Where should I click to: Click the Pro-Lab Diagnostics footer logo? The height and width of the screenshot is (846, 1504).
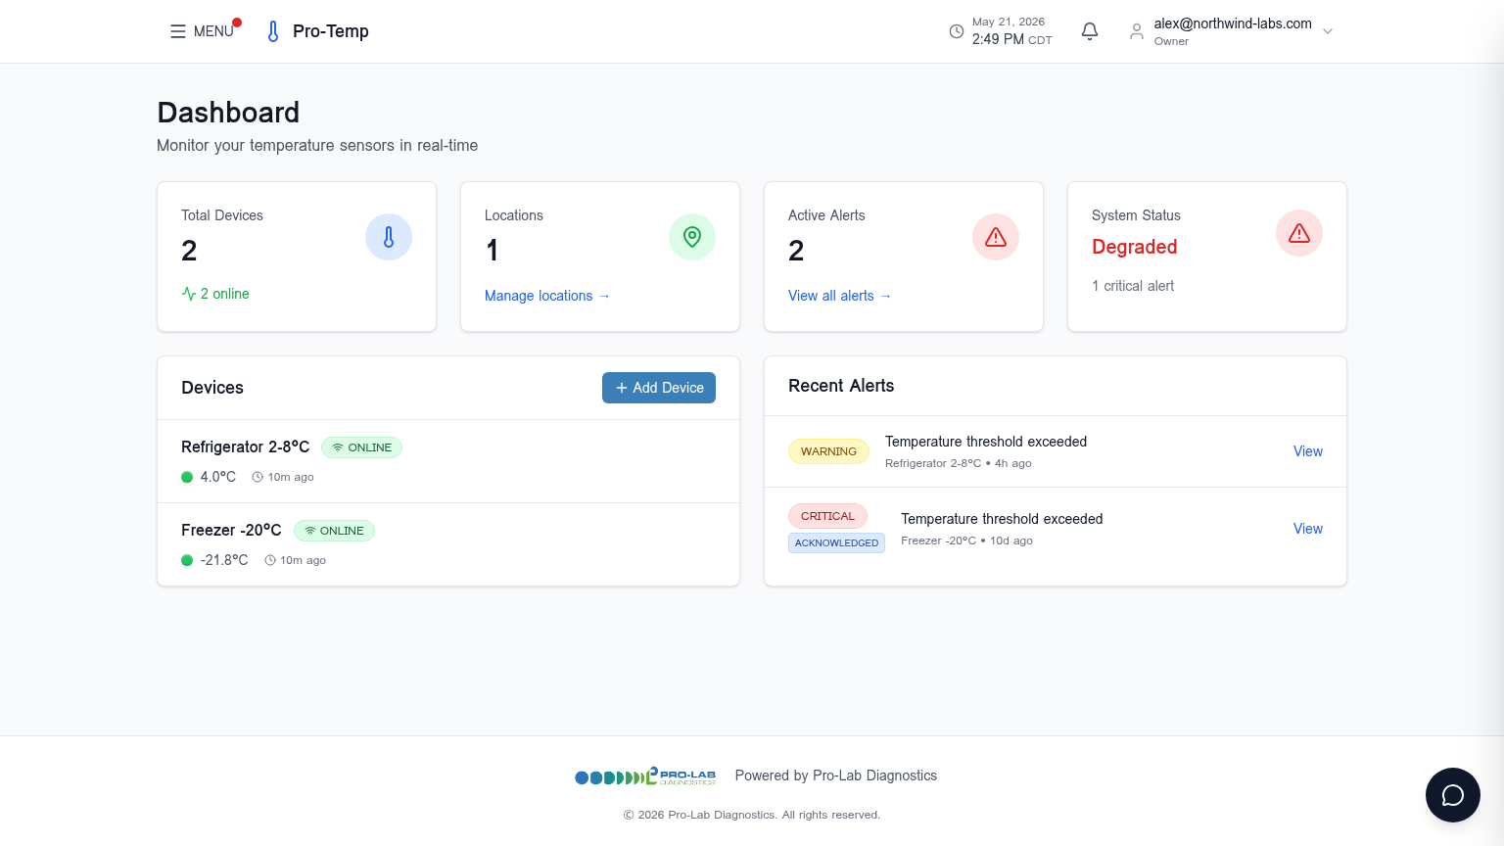click(x=645, y=776)
